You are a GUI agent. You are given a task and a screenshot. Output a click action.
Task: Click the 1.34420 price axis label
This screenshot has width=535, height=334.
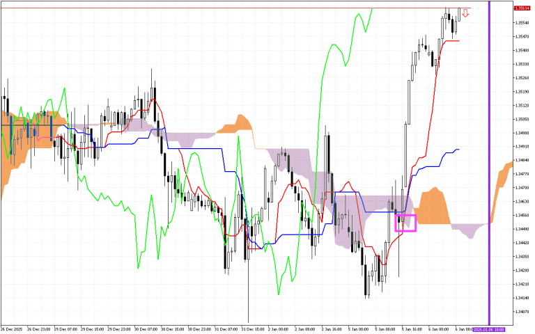[x=522, y=243]
